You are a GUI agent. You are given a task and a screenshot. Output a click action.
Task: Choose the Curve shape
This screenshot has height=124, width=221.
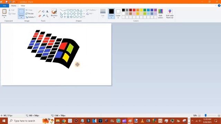point(65,10)
